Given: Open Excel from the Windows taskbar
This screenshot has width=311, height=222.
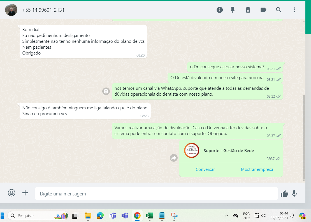Looking at the screenshot, I should pyautogui.click(x=149, y=216).
